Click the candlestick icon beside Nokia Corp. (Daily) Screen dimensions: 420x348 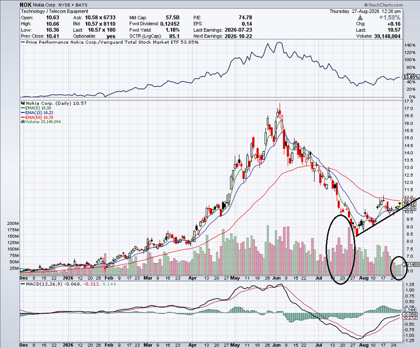coord(23,103)
